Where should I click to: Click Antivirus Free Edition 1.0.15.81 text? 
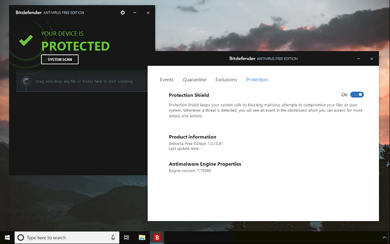click(x=196, y=143)
